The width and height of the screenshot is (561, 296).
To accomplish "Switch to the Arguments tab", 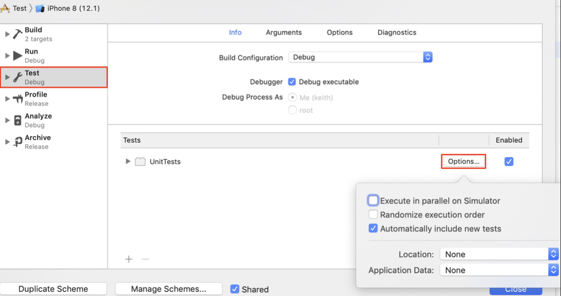I will (284, 32).
